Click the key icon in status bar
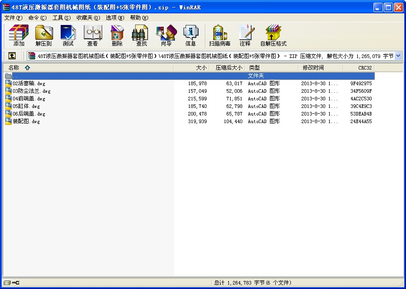 (16, 282)
